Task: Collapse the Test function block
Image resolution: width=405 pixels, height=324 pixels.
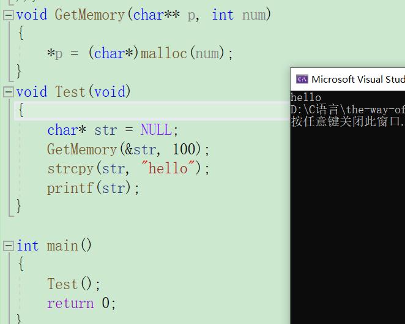Action: point(9,92)
